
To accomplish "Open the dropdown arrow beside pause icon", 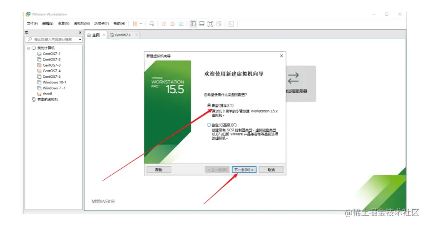I will [x=141, y=24].
